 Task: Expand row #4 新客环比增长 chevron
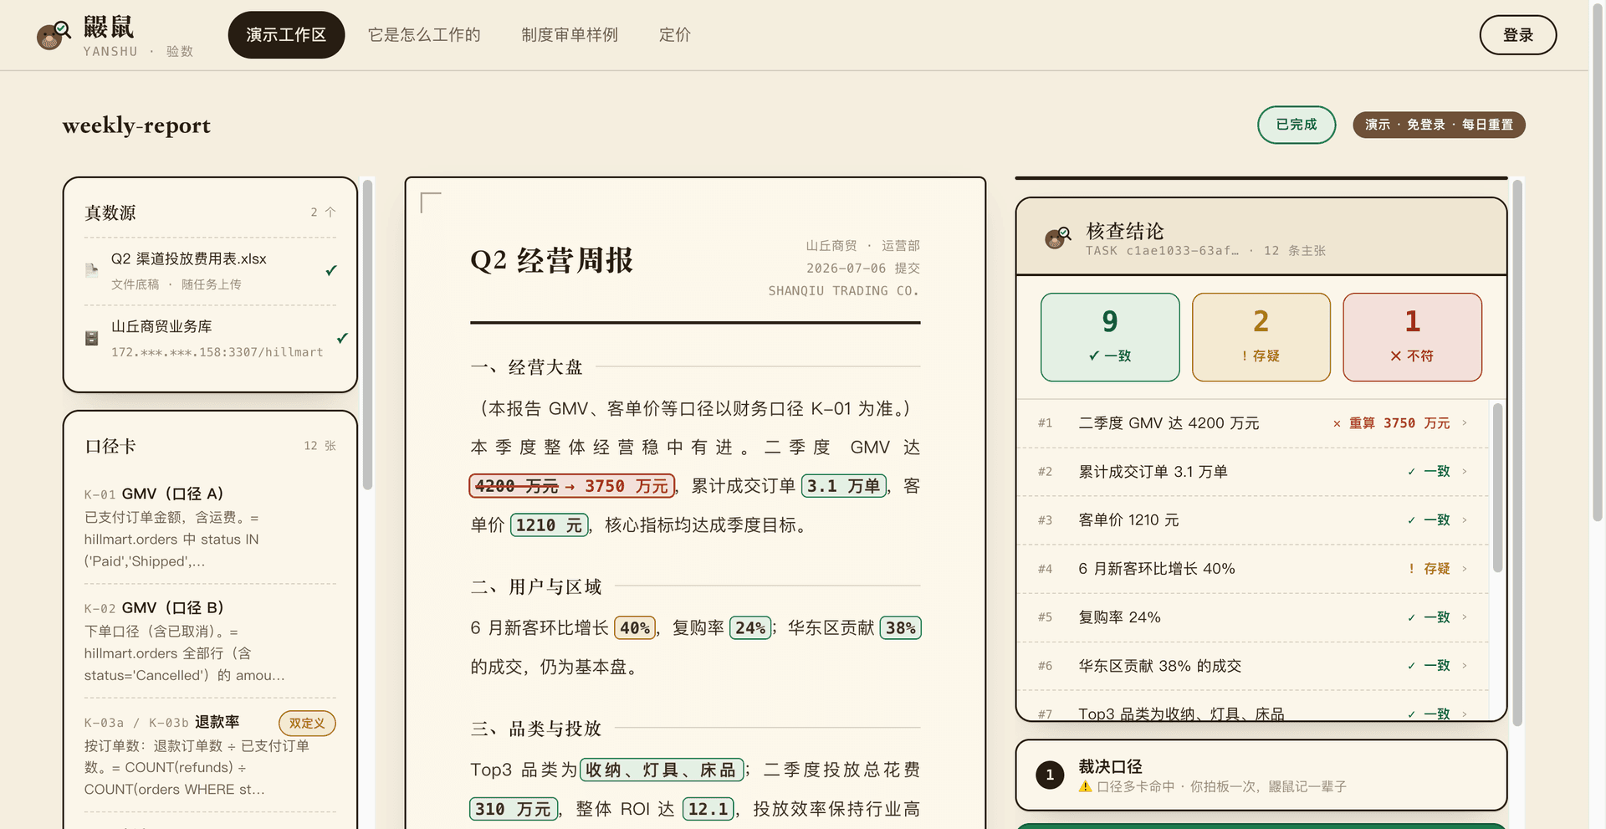pos(1465,569)
